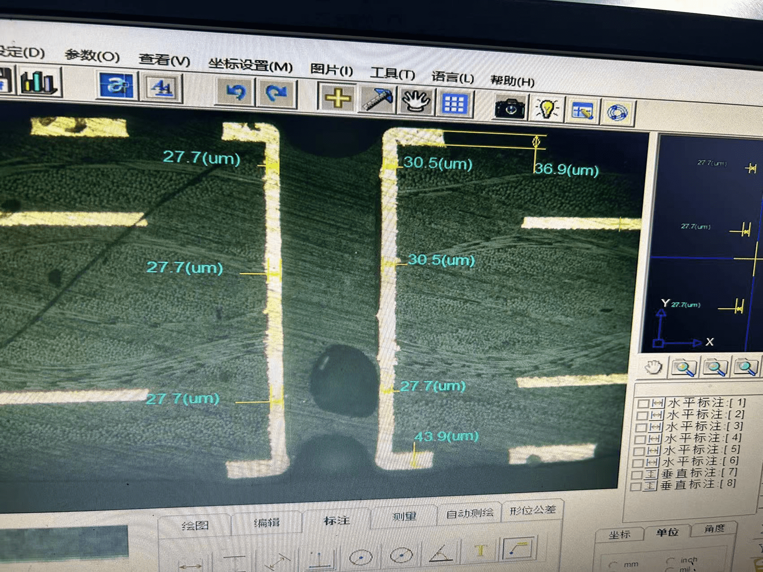Click the 36.9(um) measurement label

[x=567, y=169]
